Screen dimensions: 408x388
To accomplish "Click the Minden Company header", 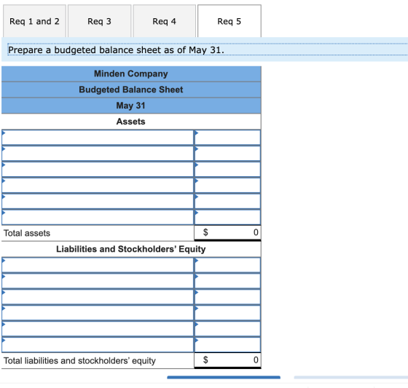I will point(131,74).
